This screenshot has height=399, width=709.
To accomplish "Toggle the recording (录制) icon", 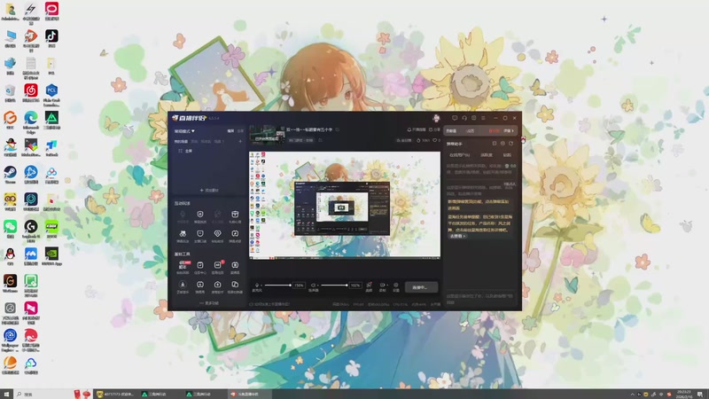I will coord(382,286).
